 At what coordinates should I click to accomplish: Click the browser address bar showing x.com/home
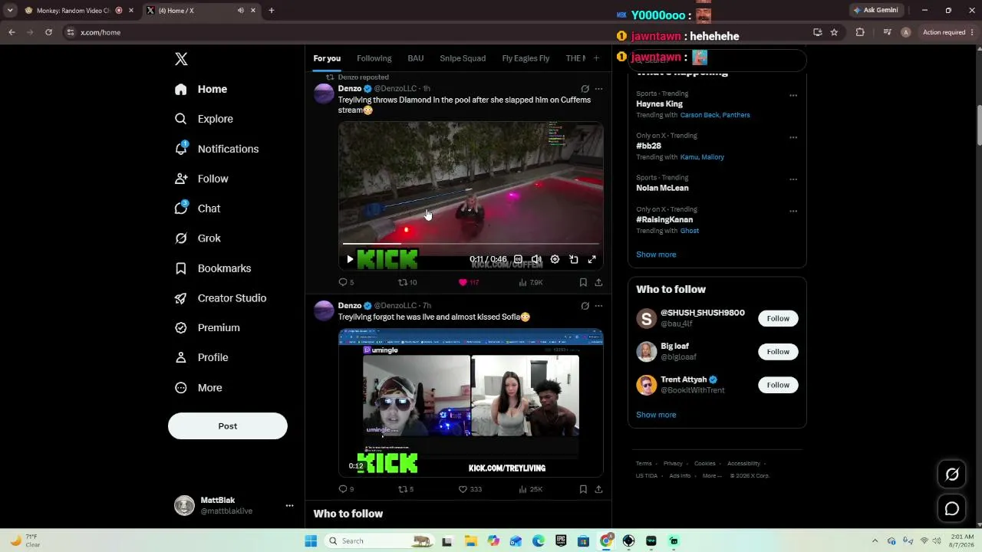point(437,32)
